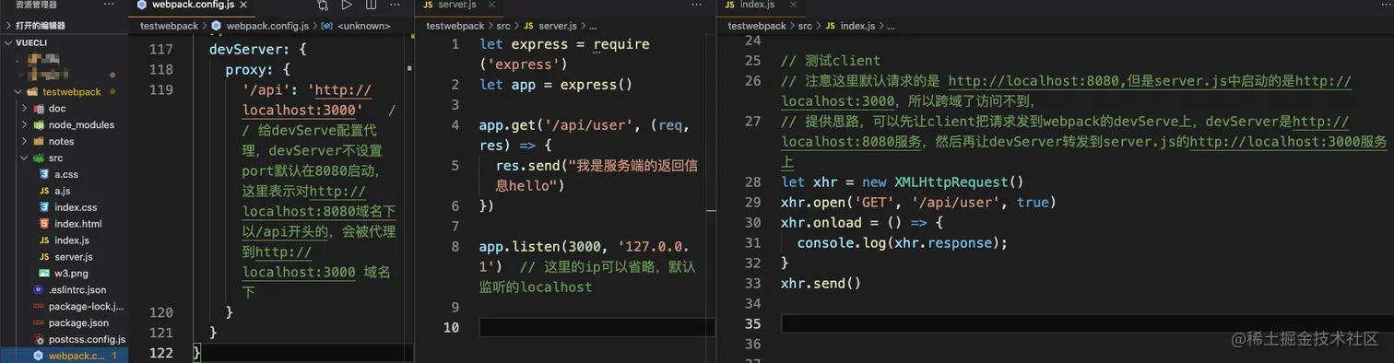Viewport: 1394px width, 363px height.
Task: Click the PostCSS icon beside postcss.config.js
Action: (38, 340)
